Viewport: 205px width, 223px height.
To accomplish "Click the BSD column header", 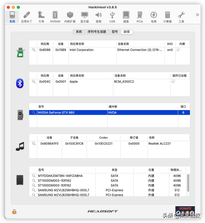I will coord(170,44).
